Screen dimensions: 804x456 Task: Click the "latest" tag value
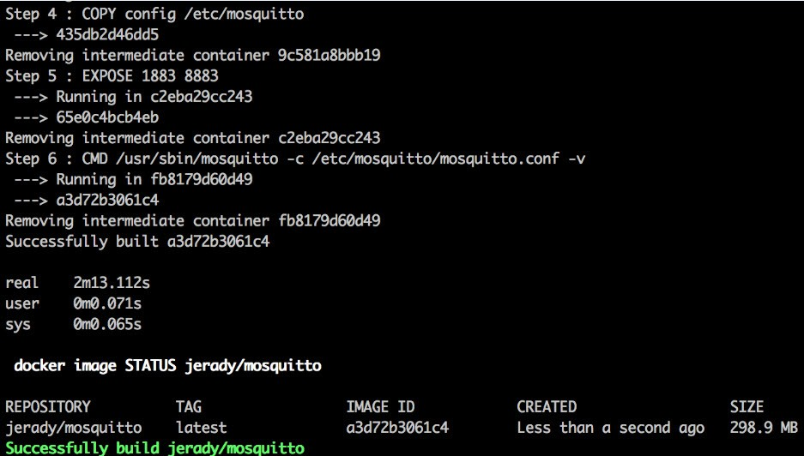tap(201, 428)
